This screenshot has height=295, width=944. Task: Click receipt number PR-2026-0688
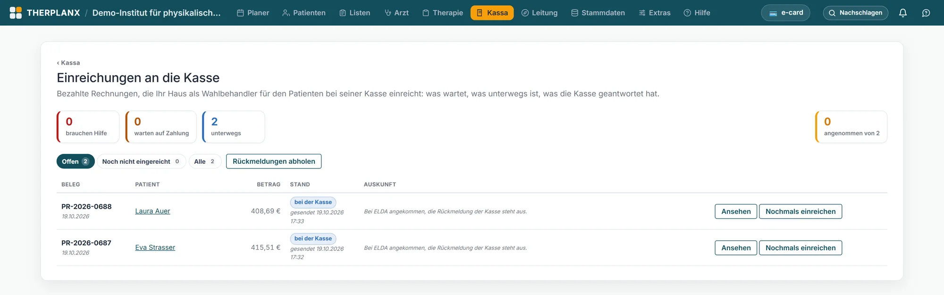86,206
